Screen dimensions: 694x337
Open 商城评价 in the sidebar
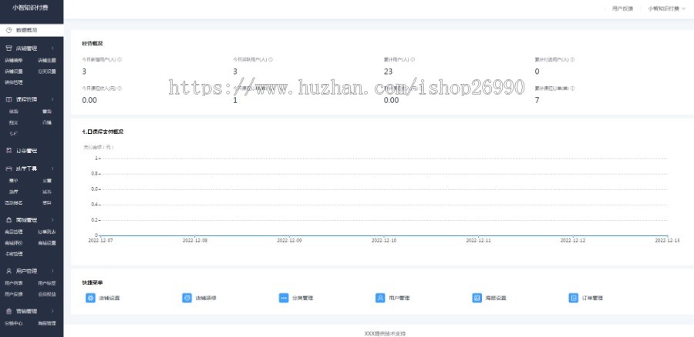pos(13,243)
